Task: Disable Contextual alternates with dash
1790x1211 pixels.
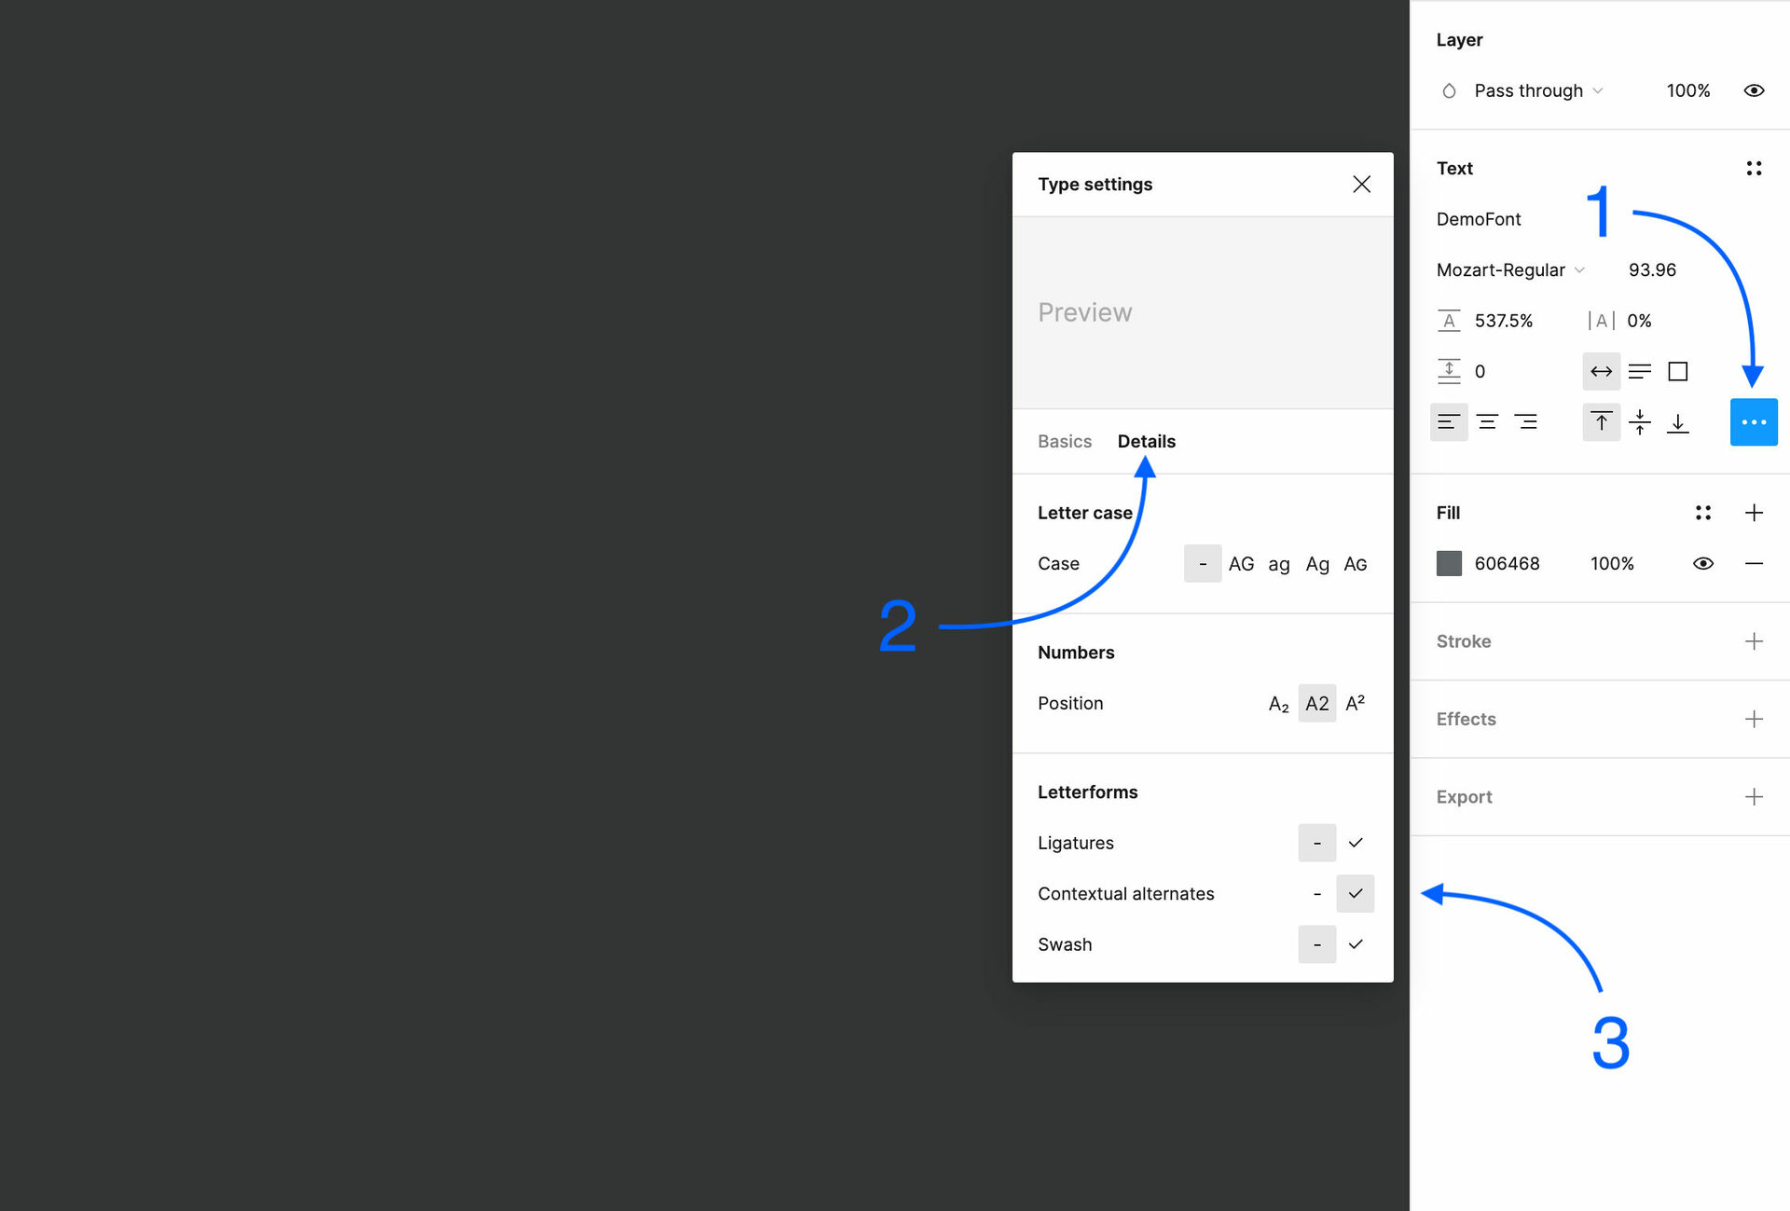Action: [x=1316, y=894]
